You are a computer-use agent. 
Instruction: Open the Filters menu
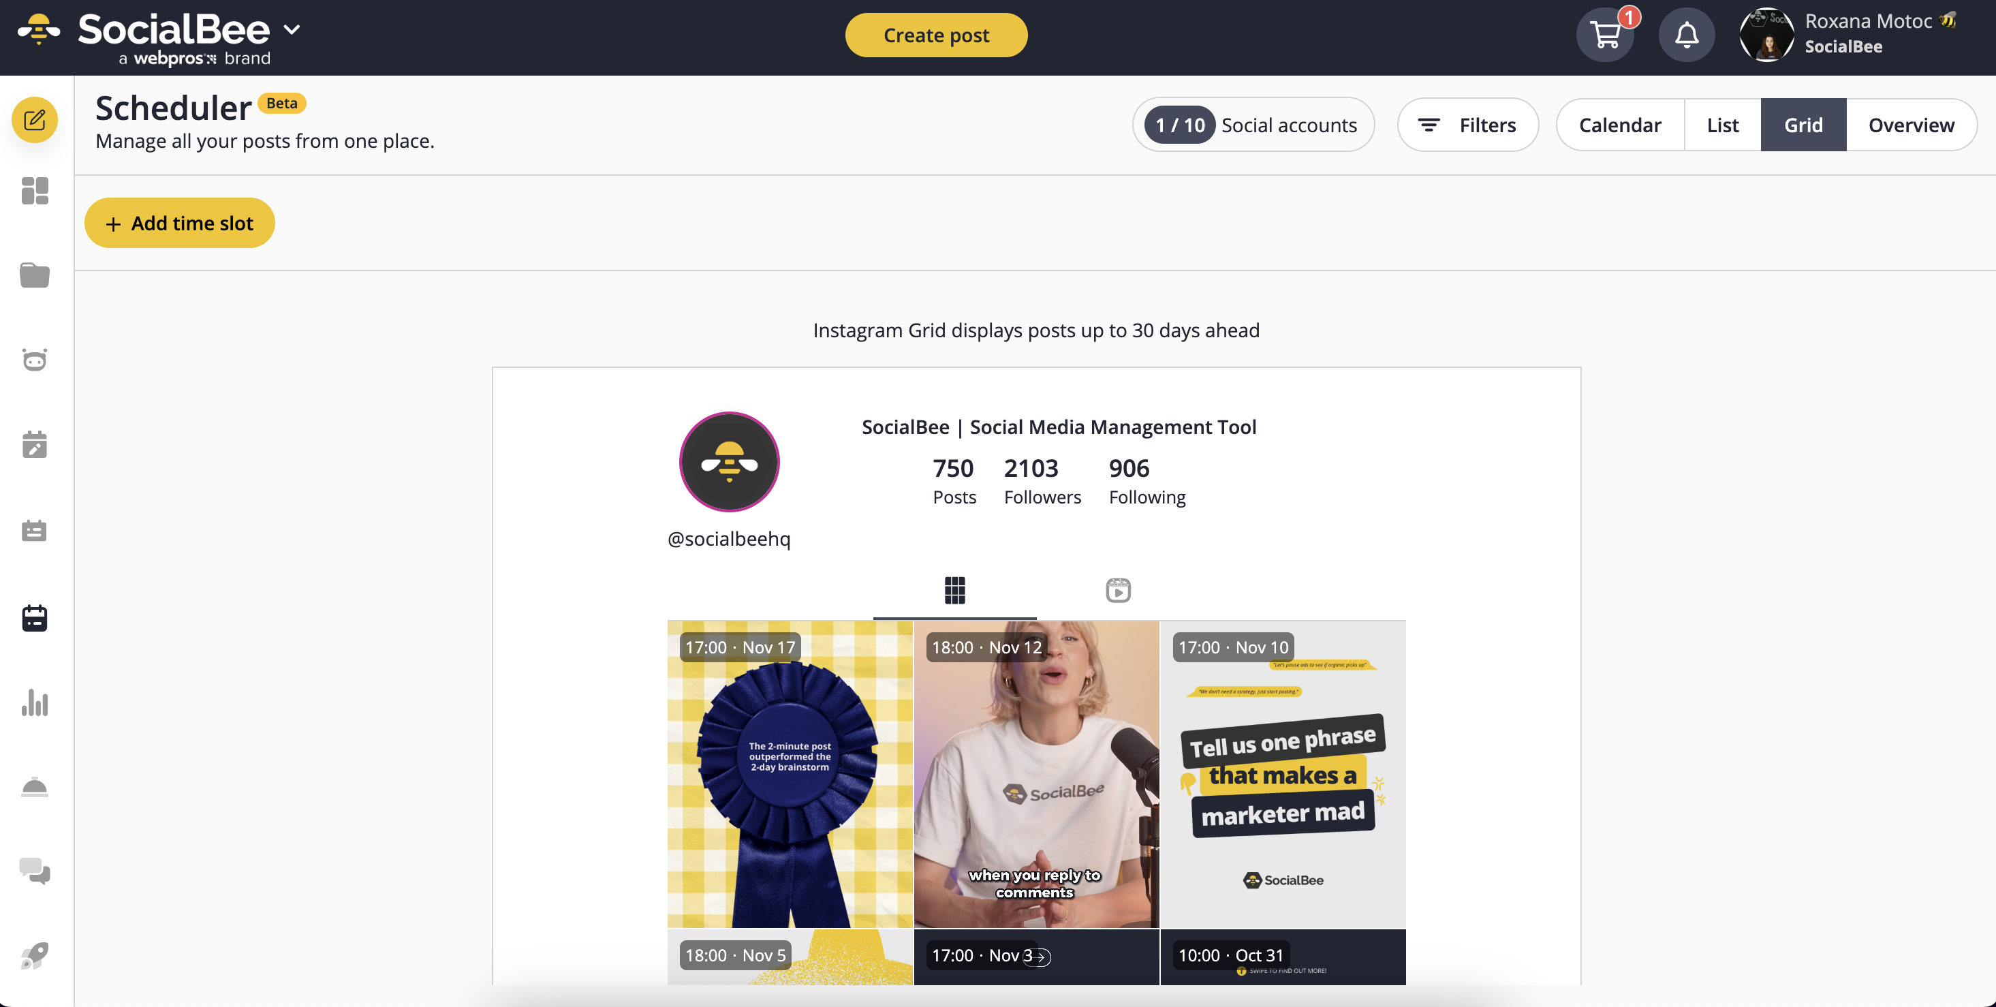point(1467,124)
